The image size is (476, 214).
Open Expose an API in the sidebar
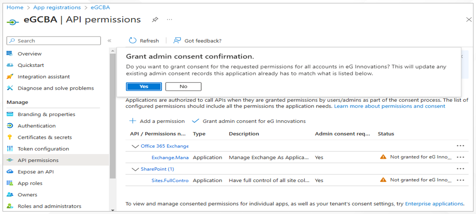point(36,172)
